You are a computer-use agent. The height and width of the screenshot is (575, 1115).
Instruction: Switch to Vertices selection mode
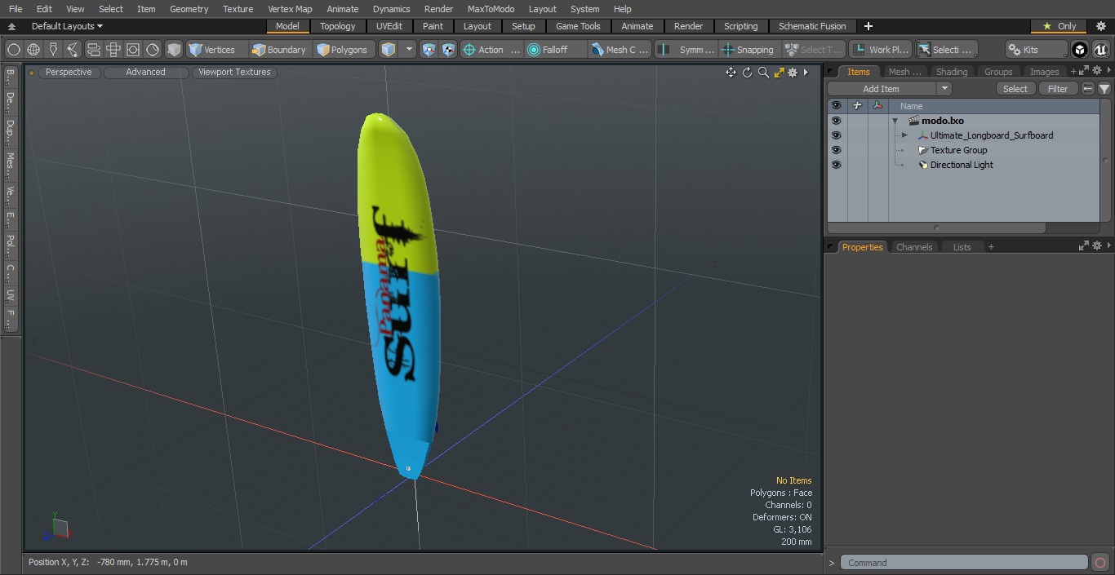[x=212, y=50]
